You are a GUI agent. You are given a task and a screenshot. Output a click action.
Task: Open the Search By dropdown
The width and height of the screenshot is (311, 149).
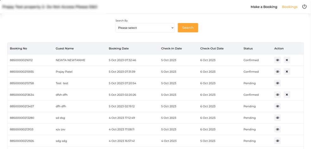(x=145, y=28)
